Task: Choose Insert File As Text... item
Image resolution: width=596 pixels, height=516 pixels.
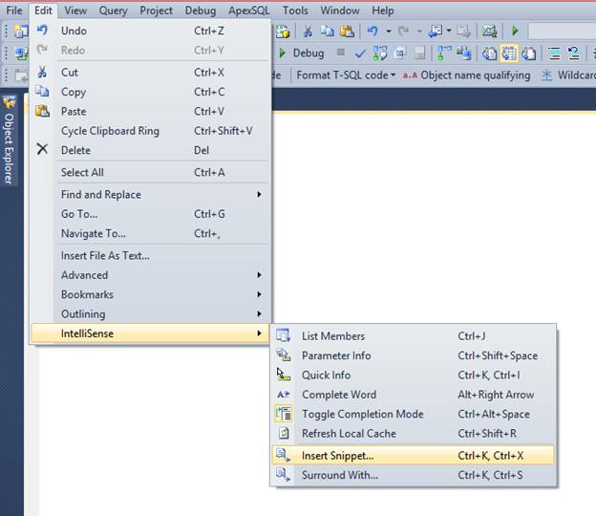Action: pyautogui.click(x=151, y=255)
